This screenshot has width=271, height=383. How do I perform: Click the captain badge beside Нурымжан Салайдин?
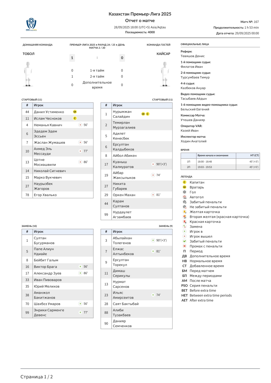148,114
